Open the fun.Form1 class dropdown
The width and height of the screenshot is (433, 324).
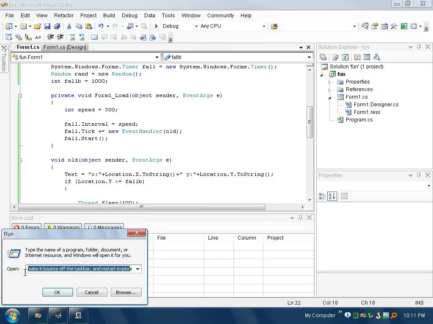(157, 57)
